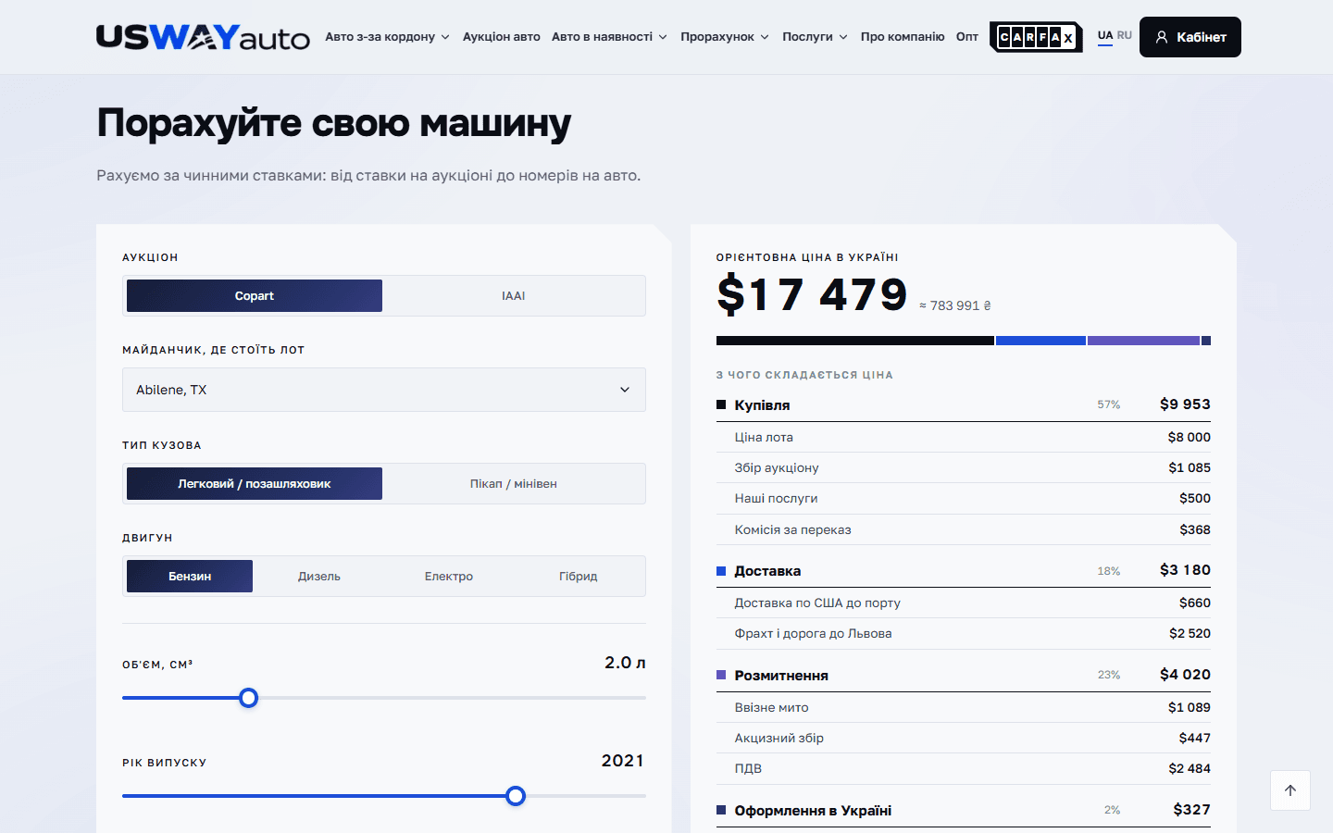Image resolution: width=1333 pixels, height=833 pixels.
Task: Switch language to RU
Action: pos(1125,35)
